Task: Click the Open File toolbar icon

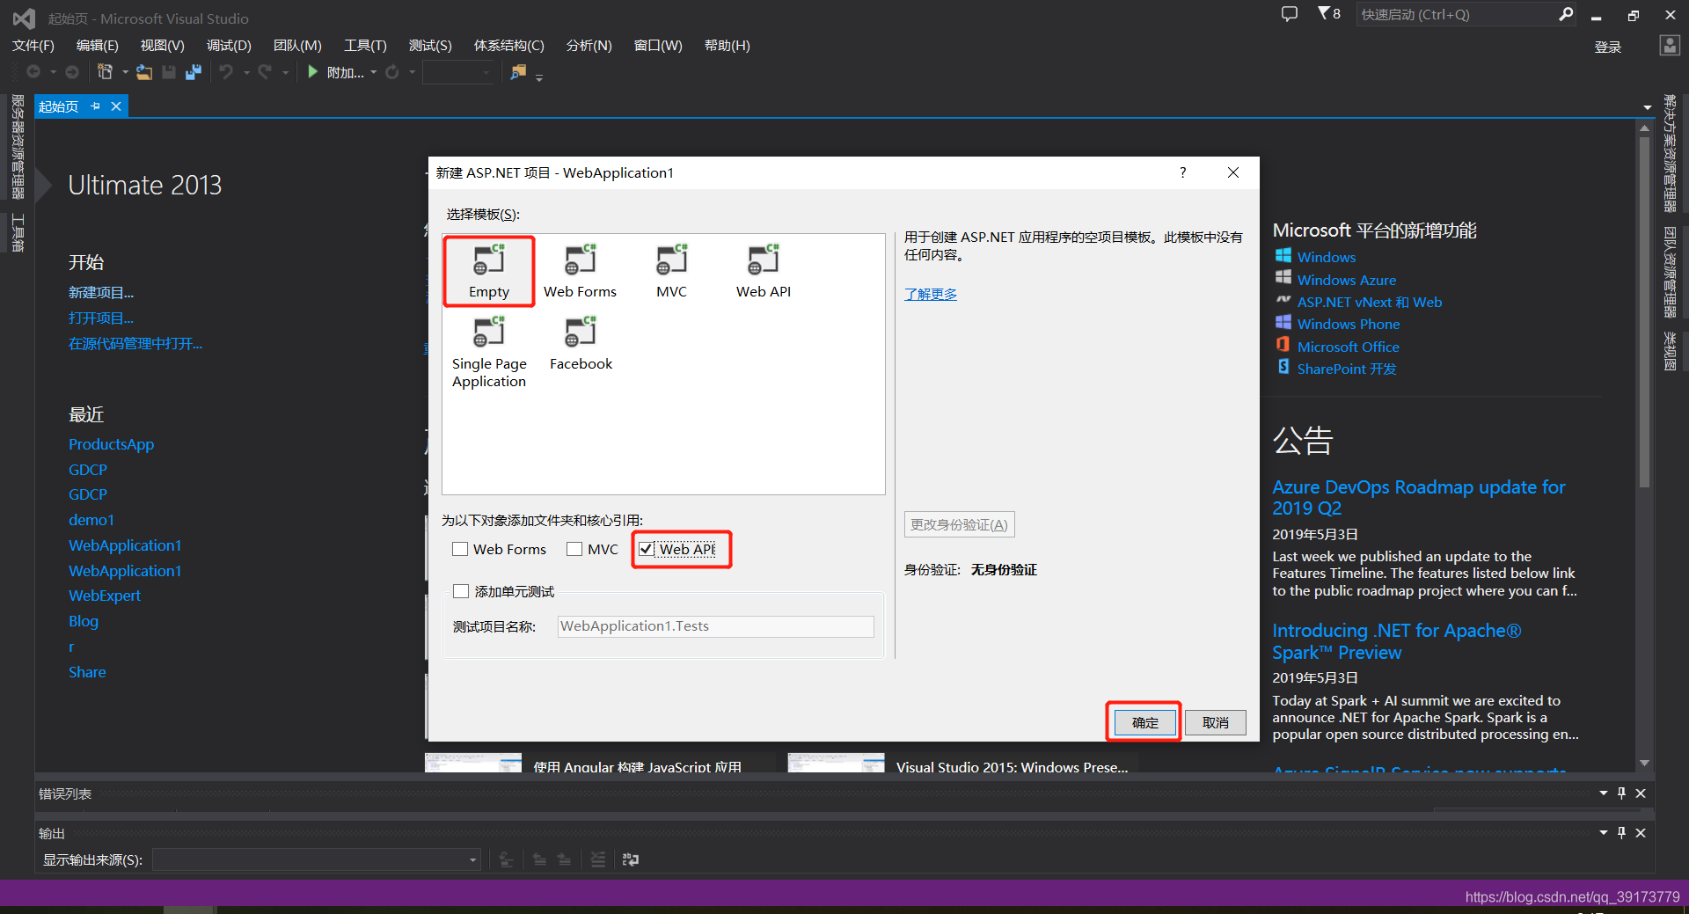Action: coord(144,72)
